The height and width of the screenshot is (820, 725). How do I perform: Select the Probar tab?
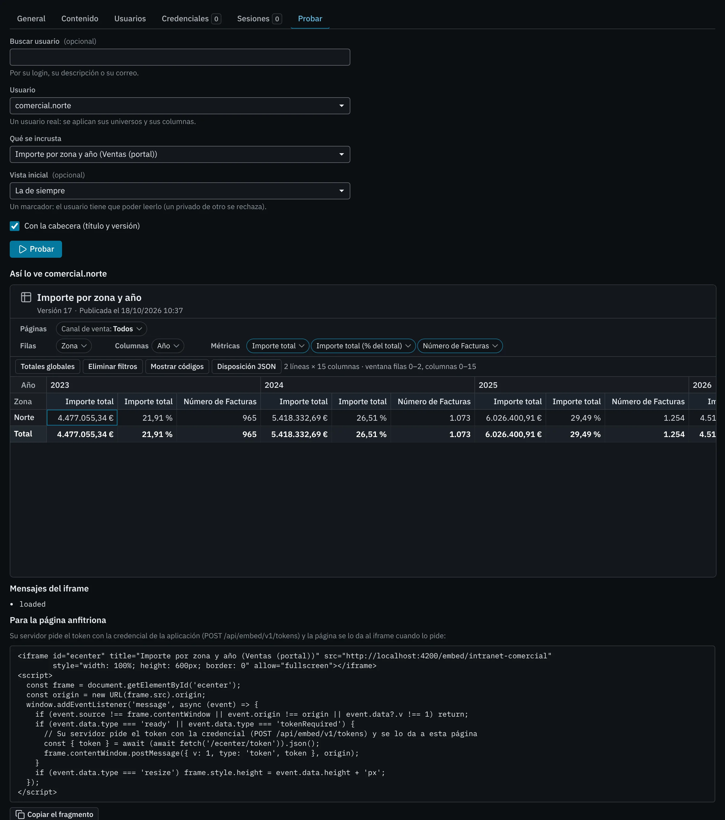[x=310, y=19]
